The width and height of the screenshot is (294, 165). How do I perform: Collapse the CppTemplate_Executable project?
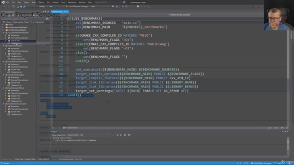tap(3, 61)
